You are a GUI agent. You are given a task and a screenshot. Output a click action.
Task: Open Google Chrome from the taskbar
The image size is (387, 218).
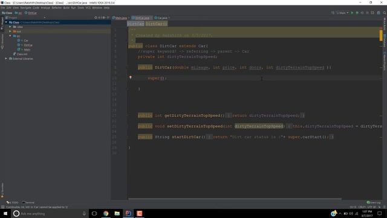coord(106,213)
